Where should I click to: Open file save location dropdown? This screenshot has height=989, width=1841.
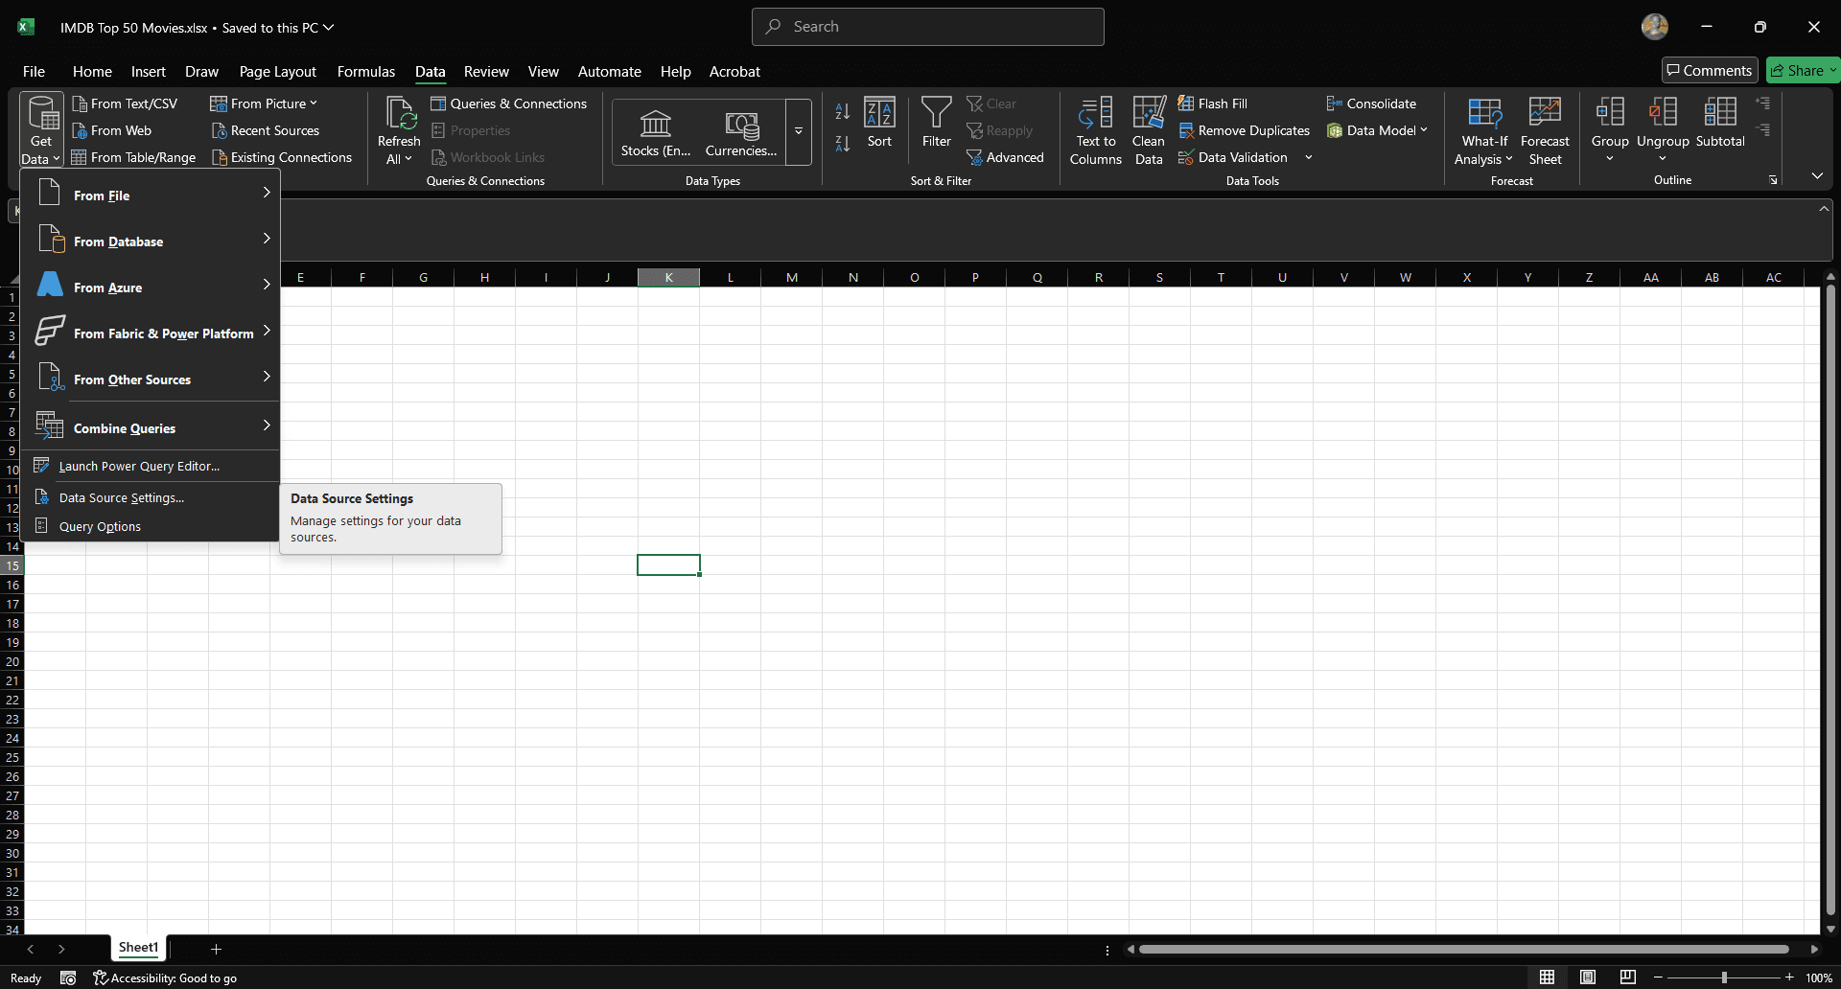[x=329, y=28]
